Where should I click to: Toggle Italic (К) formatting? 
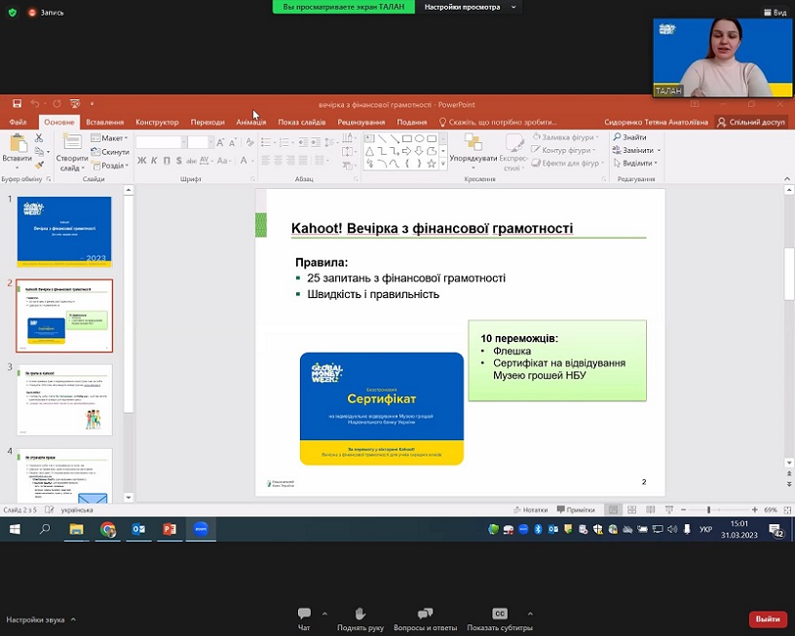coord(154,161)
